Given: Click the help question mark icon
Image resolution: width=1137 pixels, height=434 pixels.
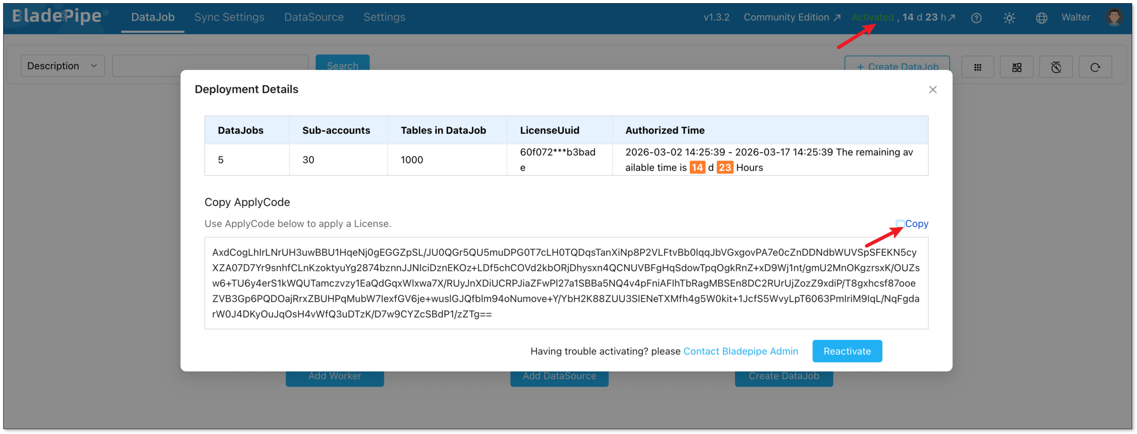Looking at the screenshot, I should coord(976,18).
